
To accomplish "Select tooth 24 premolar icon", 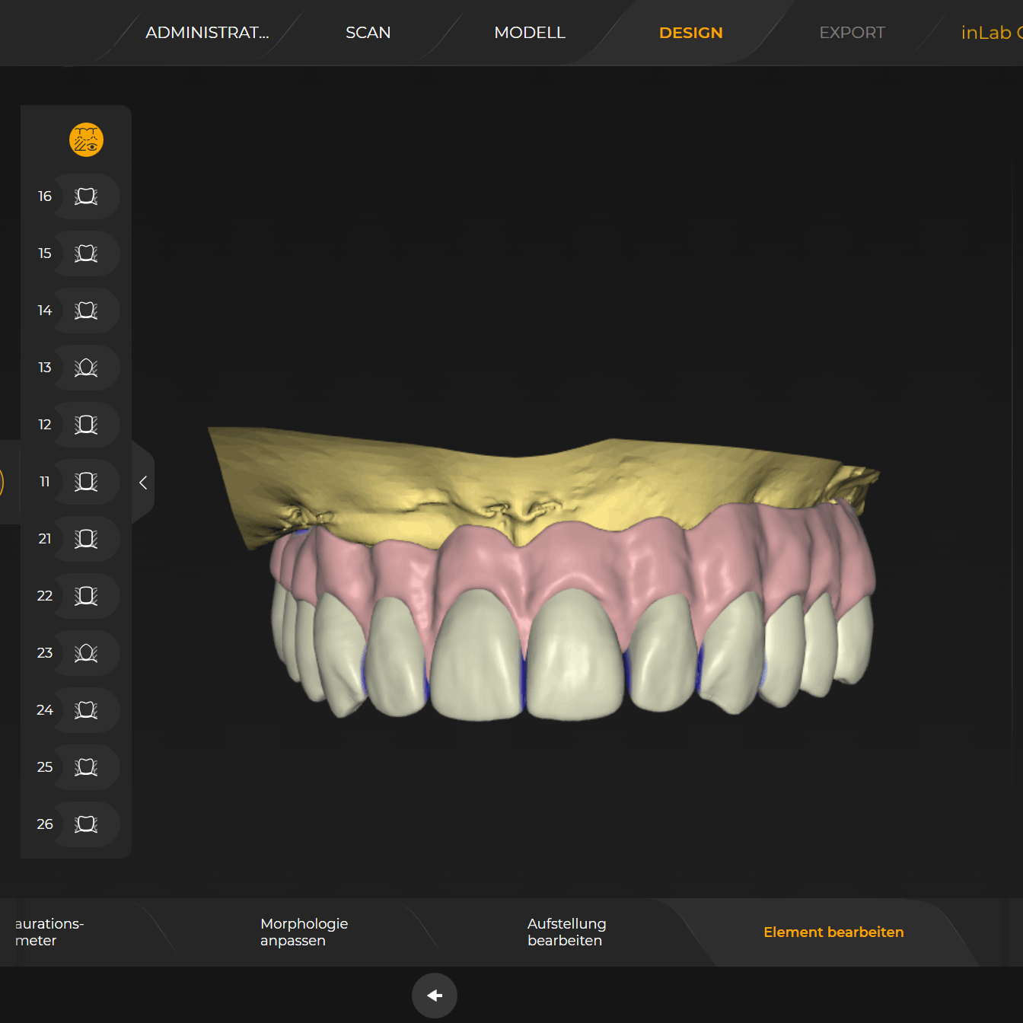I will 86,710.
